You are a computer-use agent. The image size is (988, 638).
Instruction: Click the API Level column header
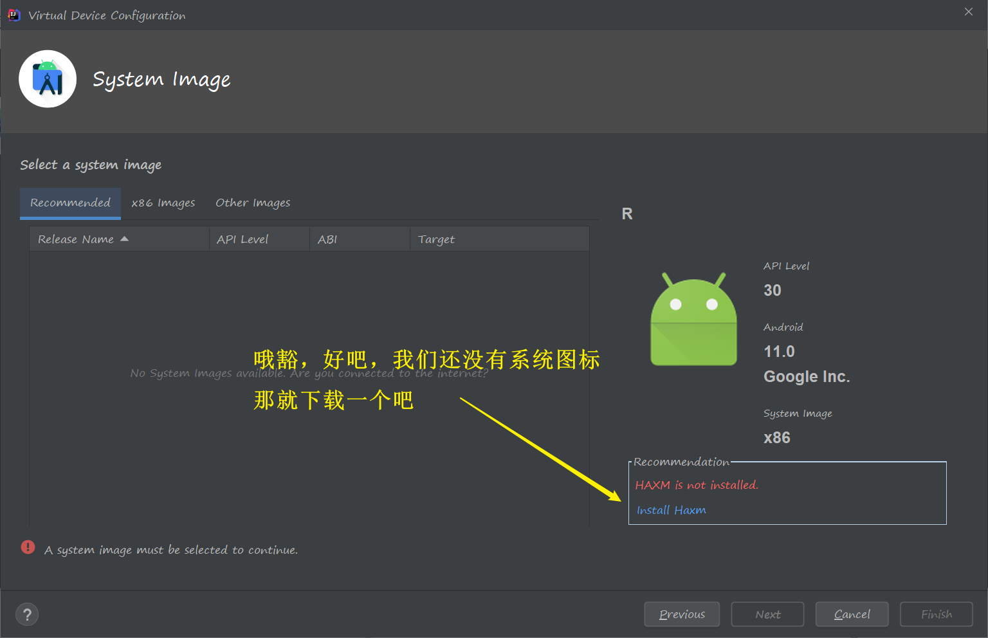259,239
